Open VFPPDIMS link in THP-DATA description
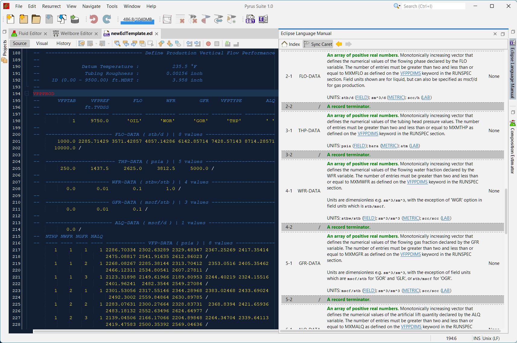Screen dimensions: 517x343 click(x=368, y=134)
